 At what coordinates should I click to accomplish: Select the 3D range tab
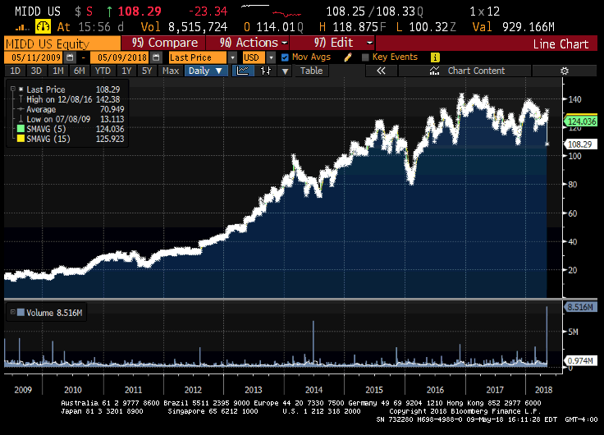(x=36, y=71)
